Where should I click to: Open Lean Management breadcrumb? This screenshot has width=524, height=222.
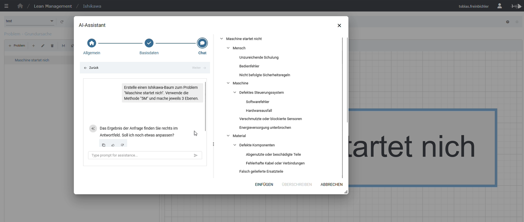pyautogui.click(x=53, y=6)
